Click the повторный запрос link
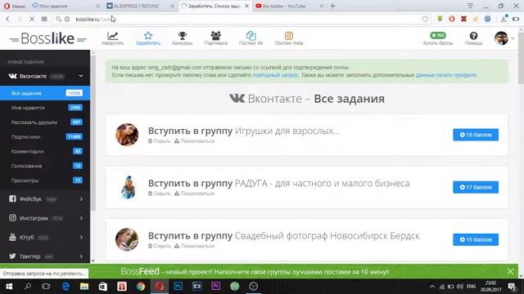This screenshot has height=294, width=524. click(x=275, y=75)
